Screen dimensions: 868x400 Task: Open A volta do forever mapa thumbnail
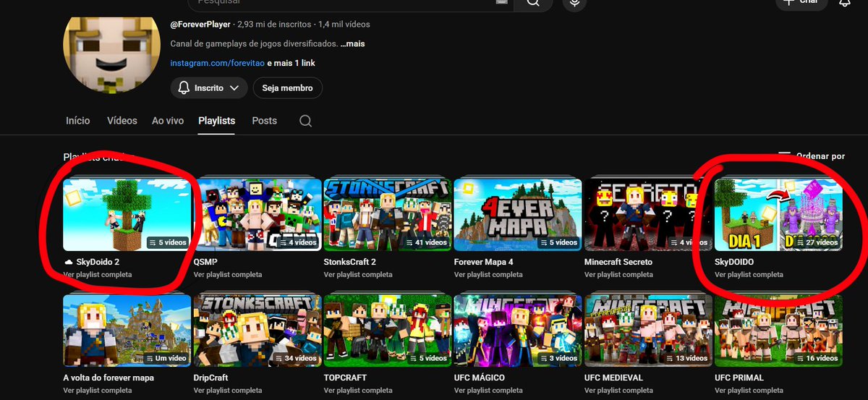click(127, 330)
